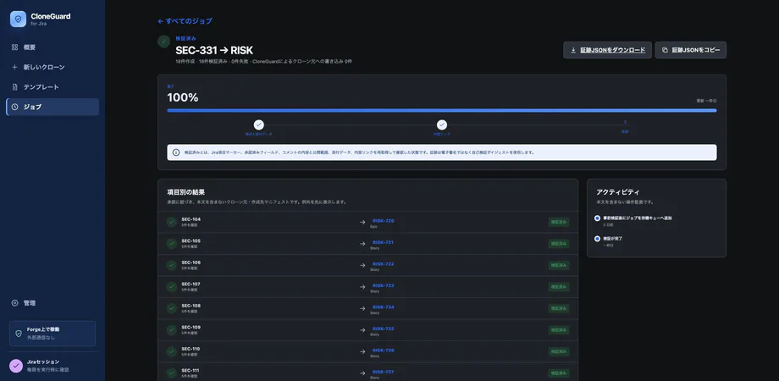
Task: Open the 概要 overview page
Action: coord(52,47)
